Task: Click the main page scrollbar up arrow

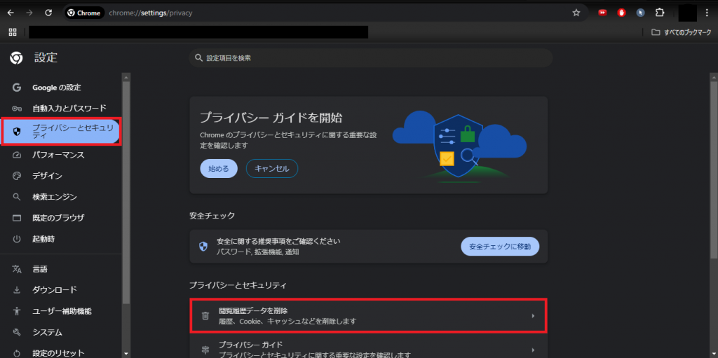Action: pyautogui.click(x=713, y=76)
